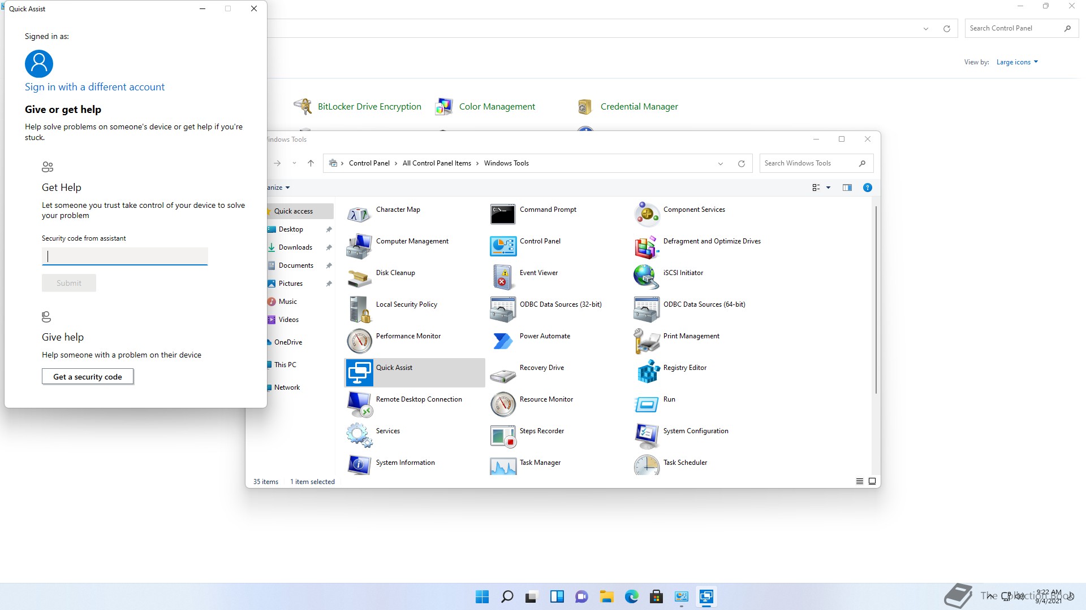Select ODBC Data Sources (64-bit) icon
1086x610 pixels.
coord(647,310)
